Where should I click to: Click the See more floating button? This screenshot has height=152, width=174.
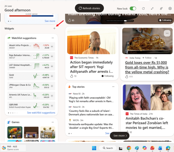click(120, 136)
